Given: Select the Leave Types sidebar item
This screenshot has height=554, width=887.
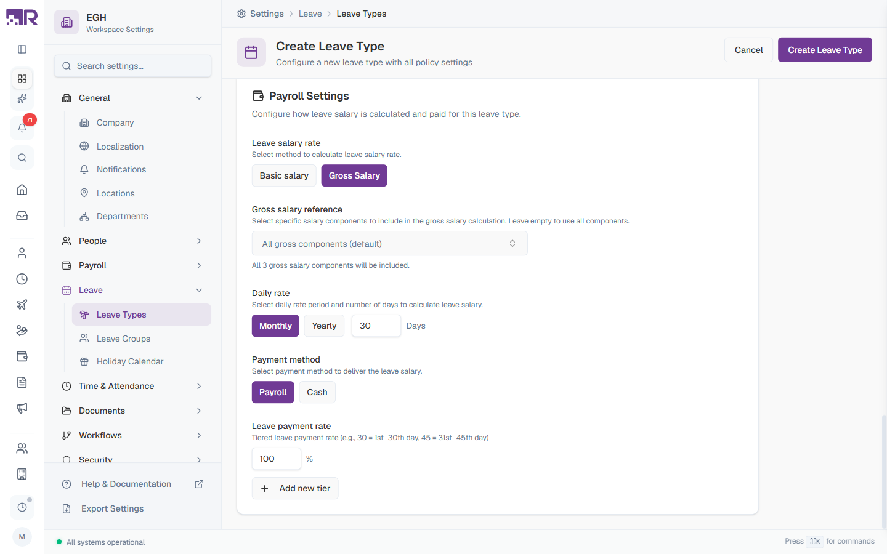Looking at the screenshot, I should tap(142, 315).
